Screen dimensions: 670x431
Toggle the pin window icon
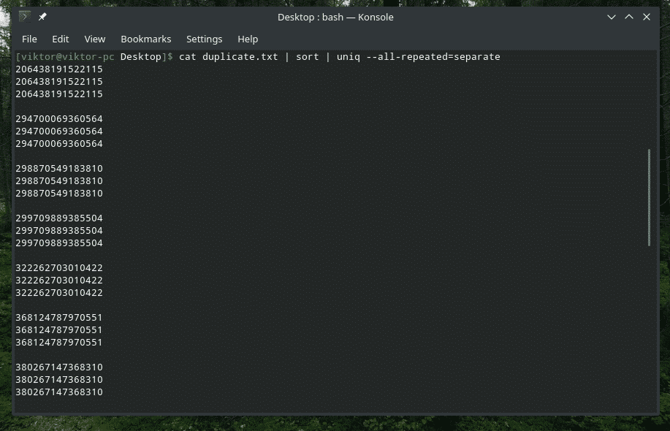42,17
